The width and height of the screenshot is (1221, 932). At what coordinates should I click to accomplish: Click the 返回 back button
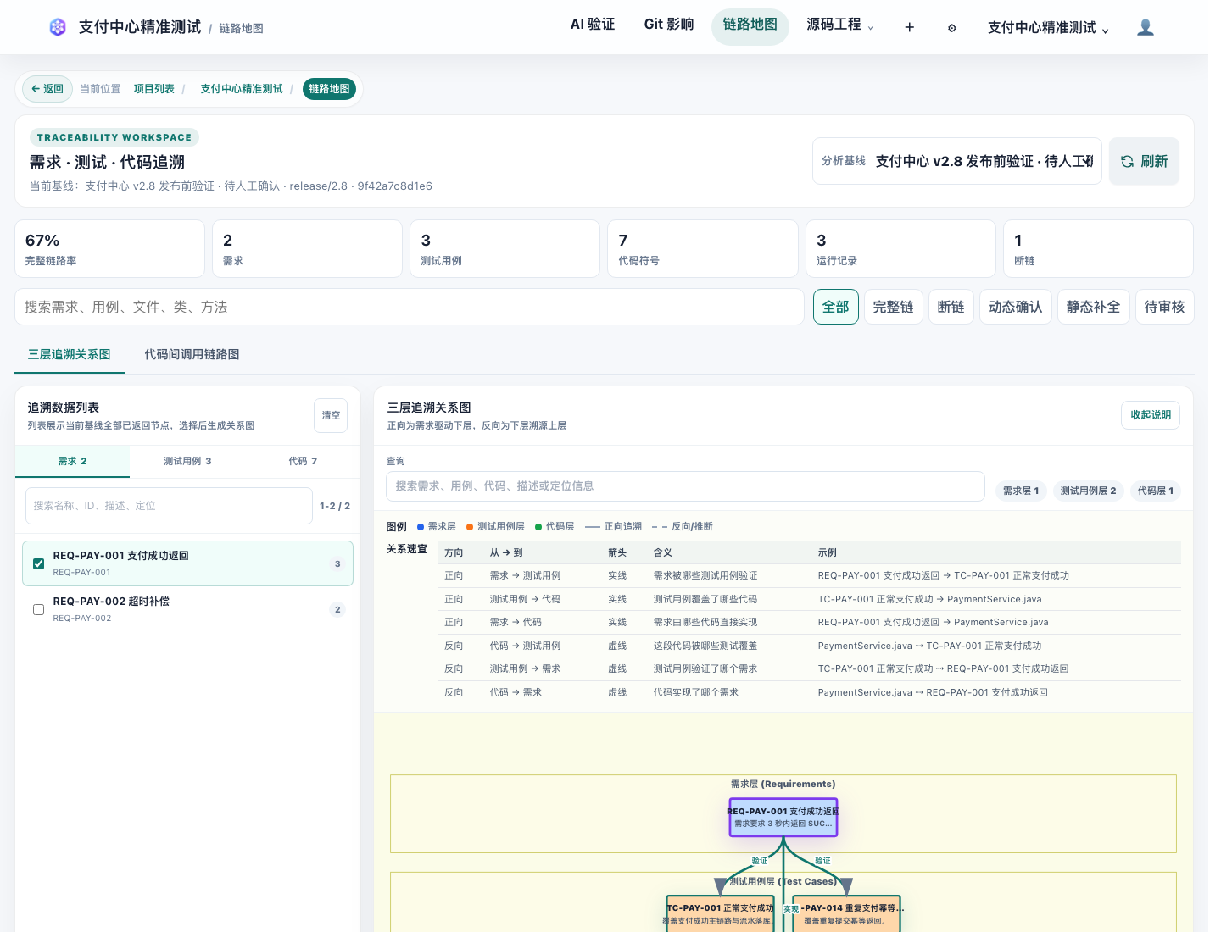point(47,89)
